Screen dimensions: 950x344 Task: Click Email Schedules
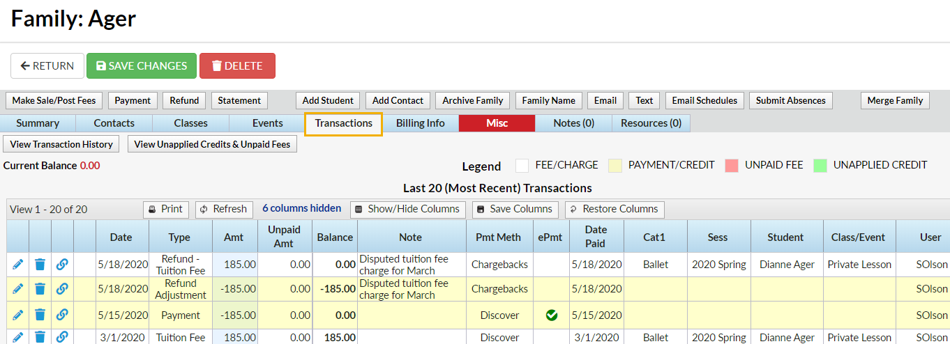coord(704,100)
